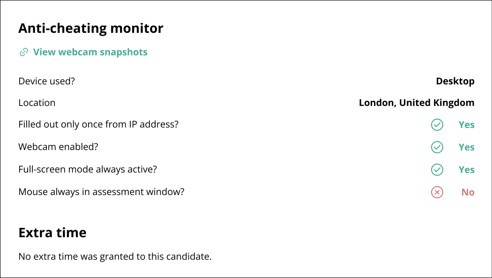
Task: Select the Yes text for IP address check
Action: click(x=466, y=125)
